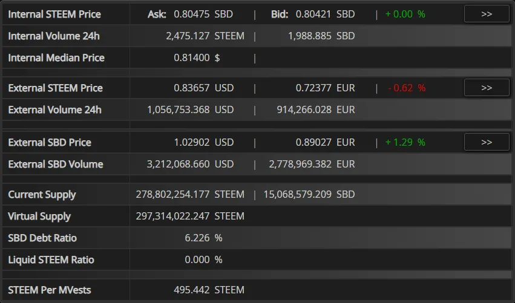
Task: Open the Internal STEEM Price details arrow button
Action: (x=487, y=14)
